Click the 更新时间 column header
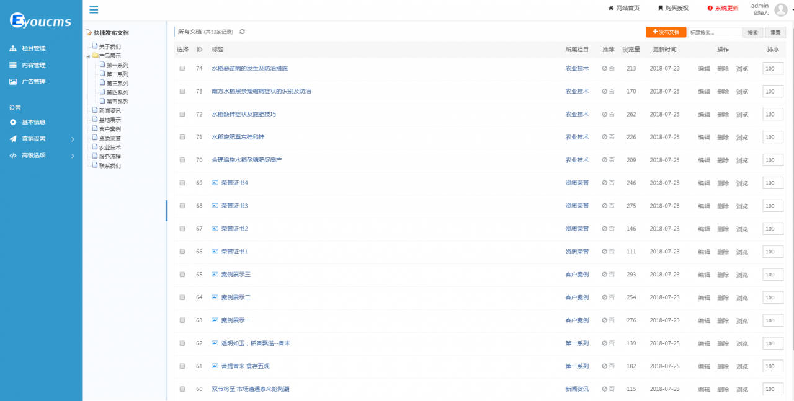 click(664, 50)
